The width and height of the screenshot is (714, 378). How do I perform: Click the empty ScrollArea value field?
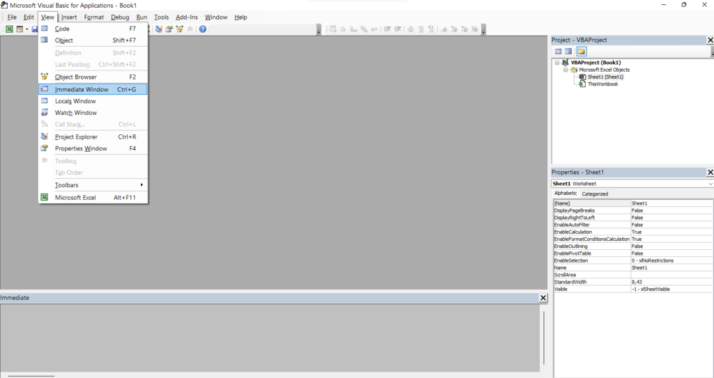pos(671,275)
